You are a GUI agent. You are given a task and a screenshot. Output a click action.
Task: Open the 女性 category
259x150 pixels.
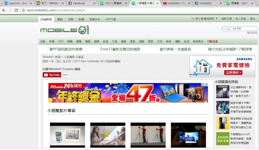click(x=159, y=41)
